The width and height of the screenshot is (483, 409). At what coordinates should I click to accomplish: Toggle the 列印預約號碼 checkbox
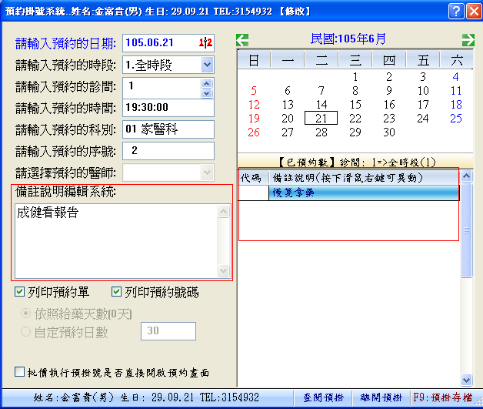pos(117,292)
